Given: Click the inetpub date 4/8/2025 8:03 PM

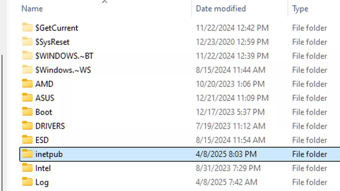Looking at the screenshot, I should 226,154.
